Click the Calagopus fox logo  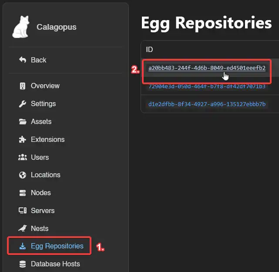coord(21,27)
